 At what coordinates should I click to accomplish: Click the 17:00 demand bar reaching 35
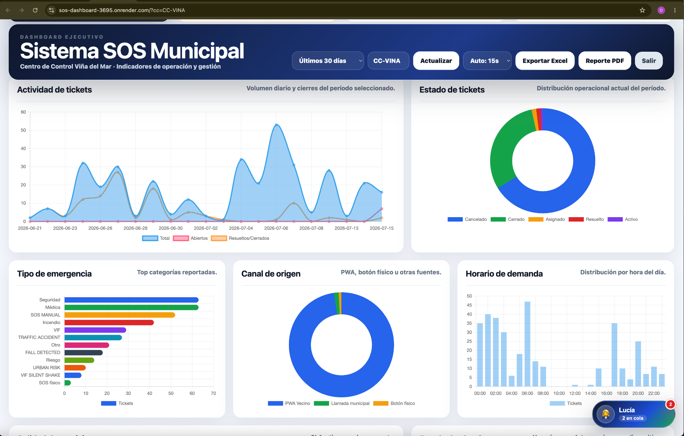(x=614, y=355)
